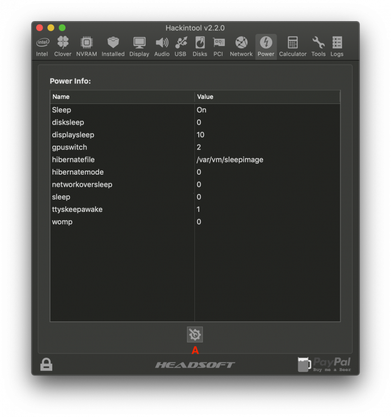Viewport: 391px width, 417px height.
Task: Open the Tools section
Action: (x=318, y=47)
